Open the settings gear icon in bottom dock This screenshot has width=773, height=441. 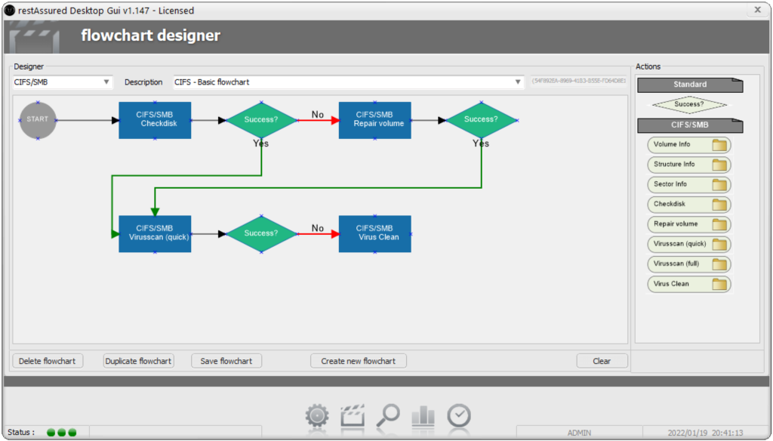tap(317, 415)
